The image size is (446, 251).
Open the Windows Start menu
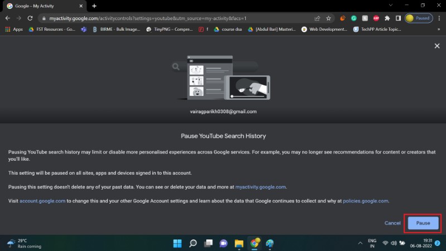click(177, 243)
